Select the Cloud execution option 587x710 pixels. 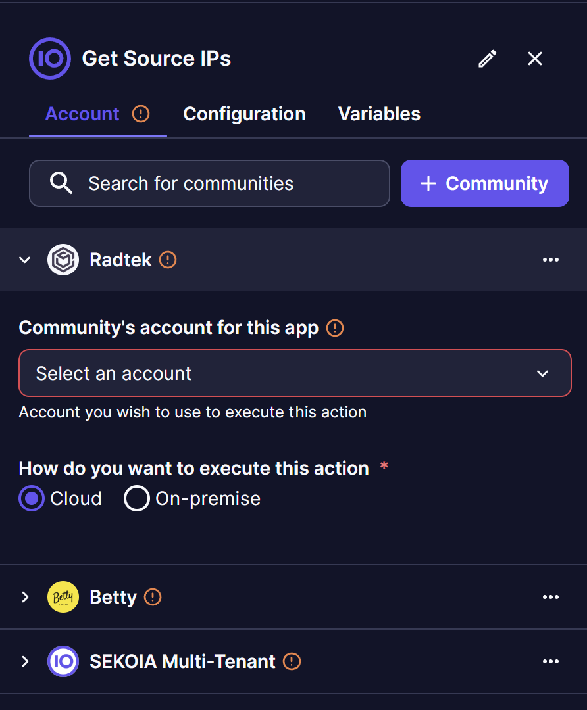[32, 499]
